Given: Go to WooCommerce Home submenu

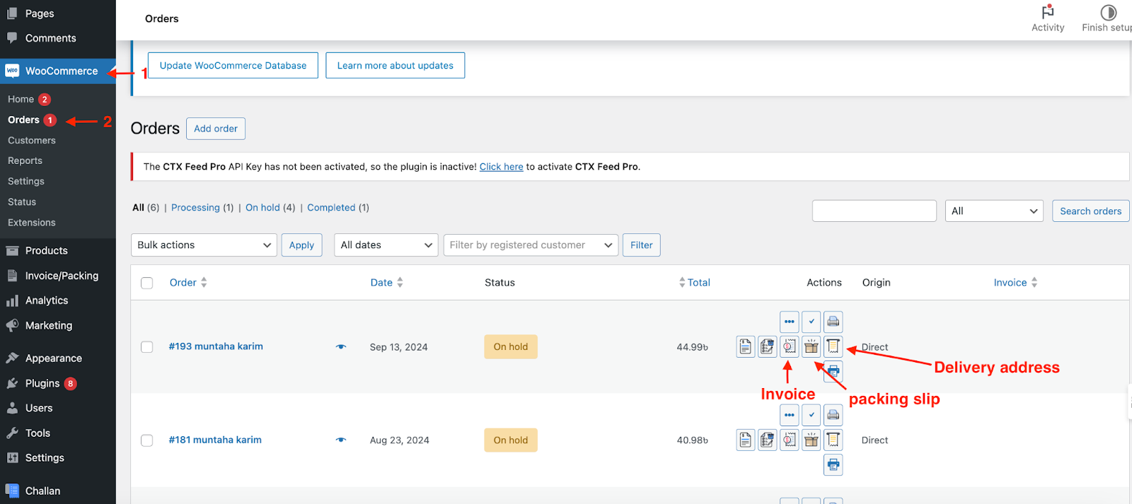Looking at the screenshot, I should (21, 99).
